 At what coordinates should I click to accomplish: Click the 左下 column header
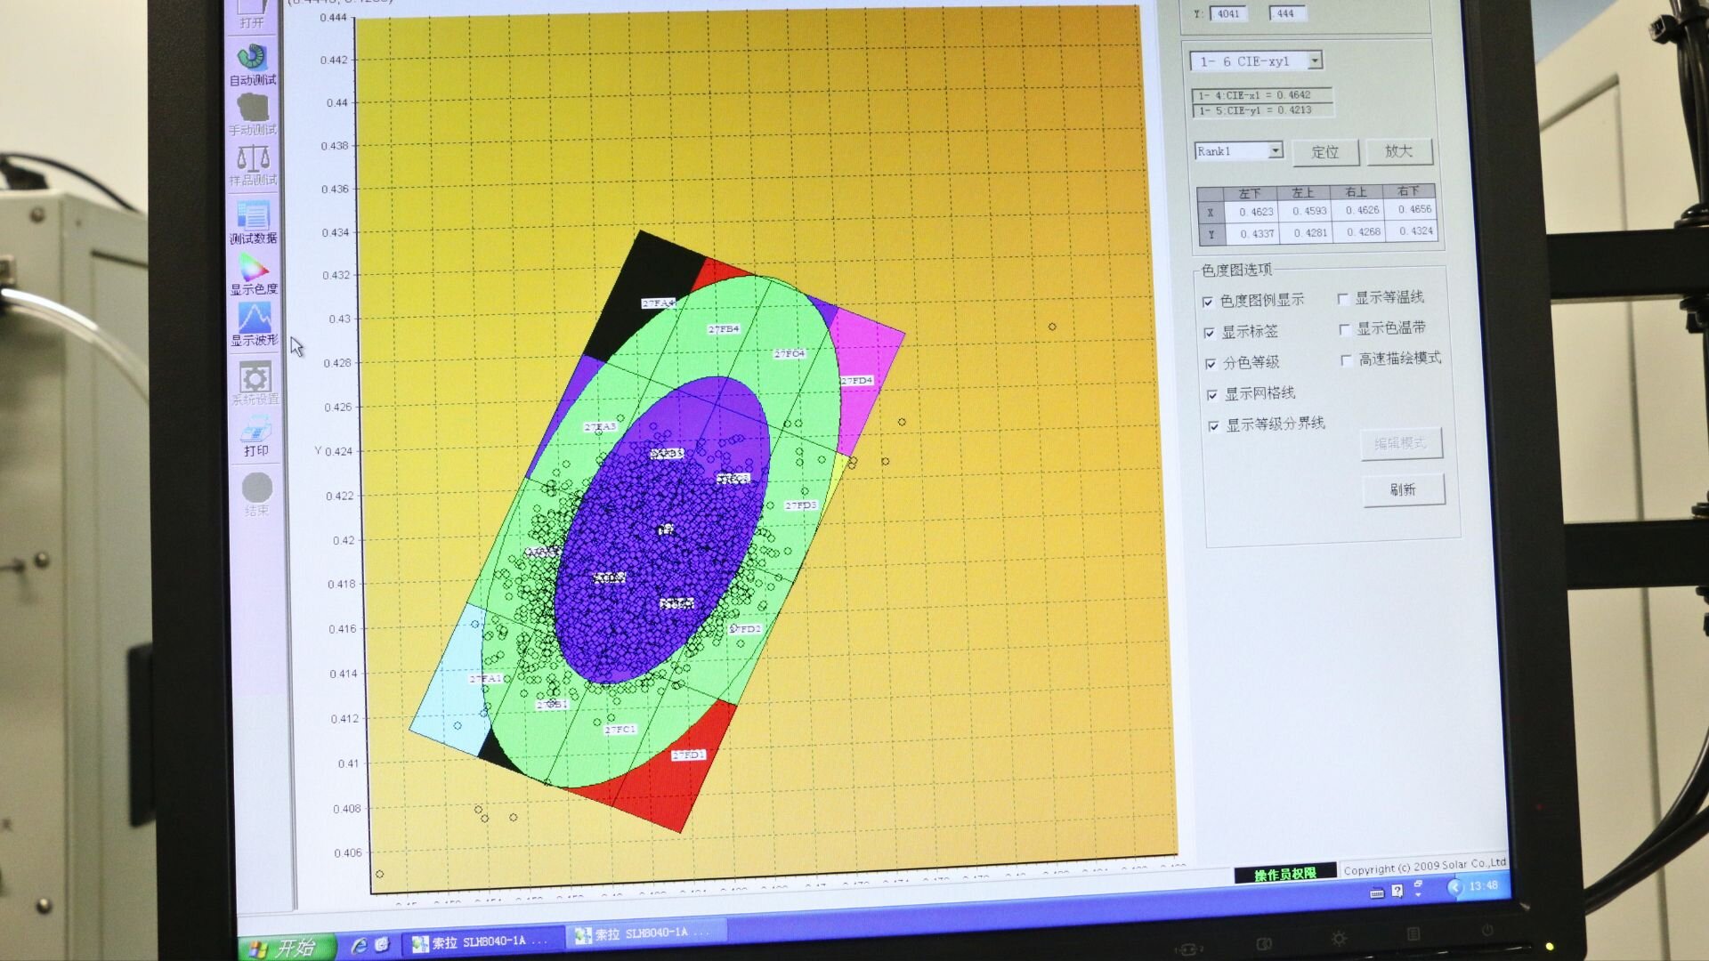[x=1250, y=194]
